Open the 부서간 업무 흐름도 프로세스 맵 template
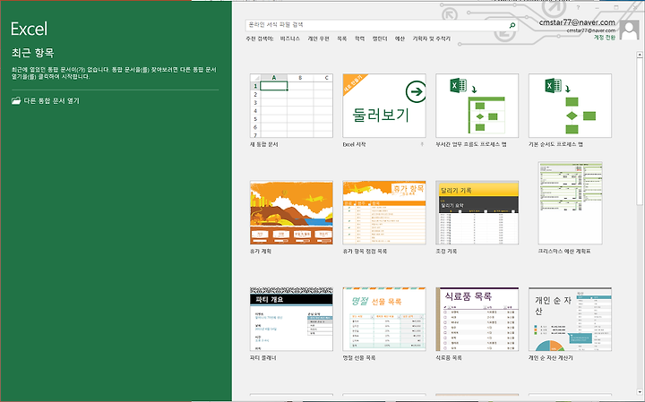This screenshot has height=402, width=645. click(x=477, y=106)
